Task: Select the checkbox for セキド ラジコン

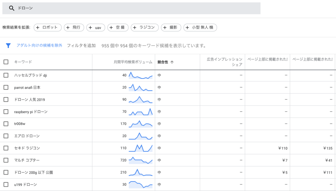Action: tap(6, 148)
